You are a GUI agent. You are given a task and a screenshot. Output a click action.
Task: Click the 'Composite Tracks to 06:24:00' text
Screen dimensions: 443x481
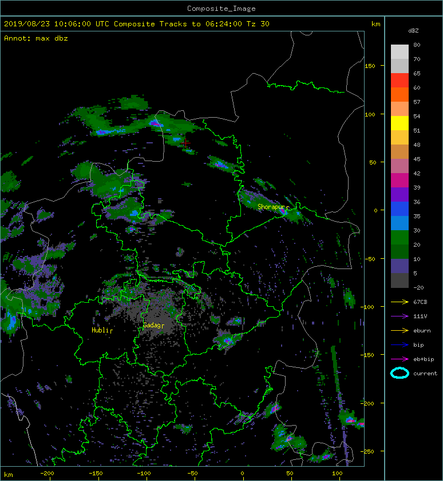(x=178, y=24)
